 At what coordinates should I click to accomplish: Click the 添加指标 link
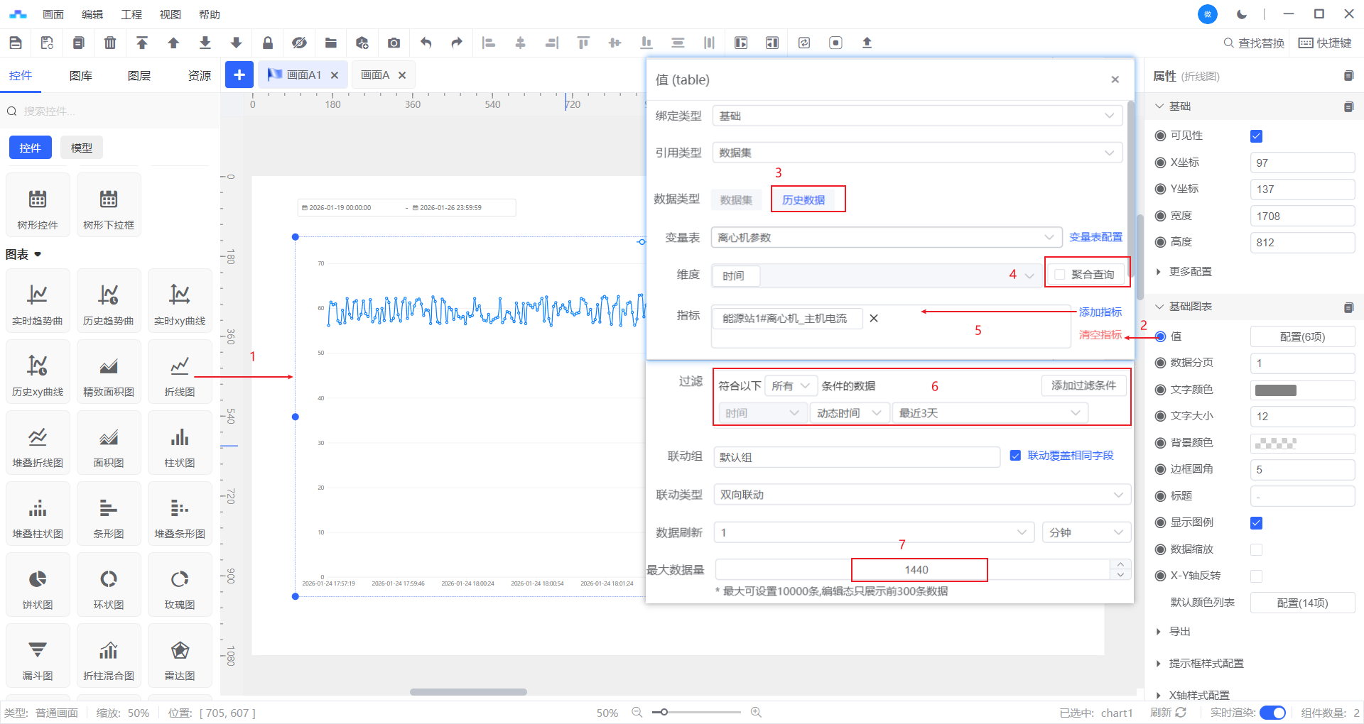pyautogui.click(x=1100, y=312)
